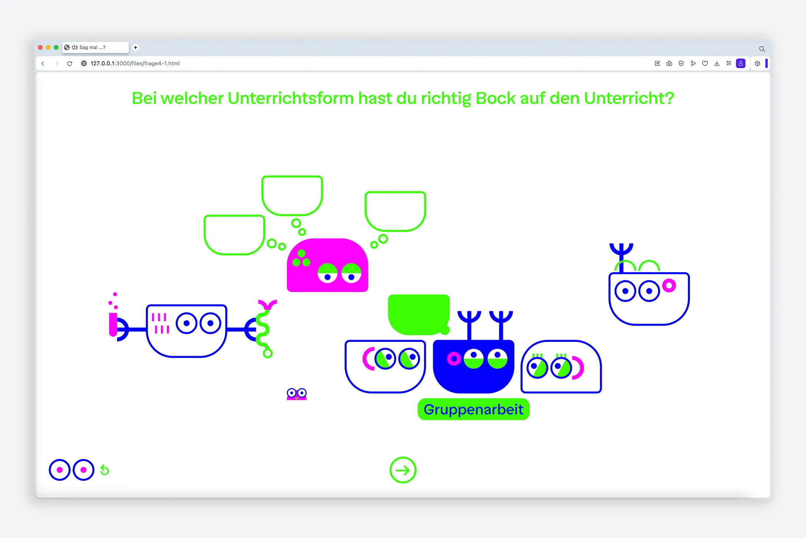The height and width of the screenshot is (538, 806).
Task: Click the tiny pink monster with glasses
Action: (297, 394)
